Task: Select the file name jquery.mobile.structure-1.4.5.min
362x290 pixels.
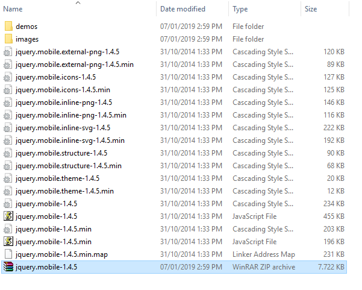Action: click(69, 166)
